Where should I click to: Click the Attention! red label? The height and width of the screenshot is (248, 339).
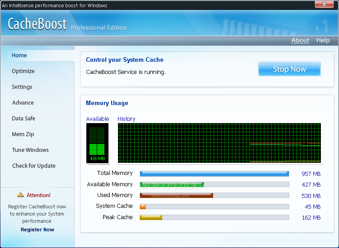(x=38, y=195)
